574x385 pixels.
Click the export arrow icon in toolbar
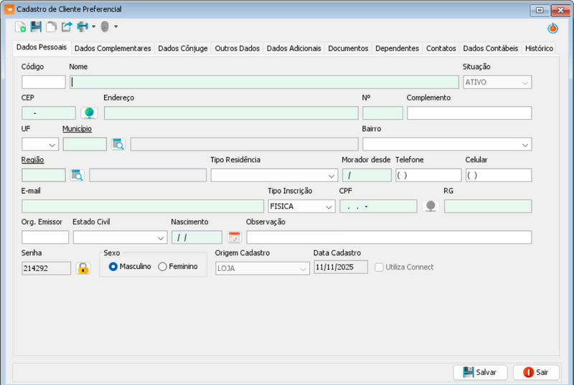(67, 27)
